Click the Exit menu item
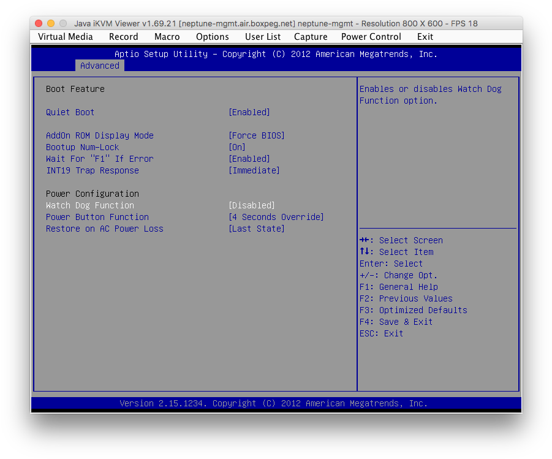Screen dimensions: 552x459 425,37
